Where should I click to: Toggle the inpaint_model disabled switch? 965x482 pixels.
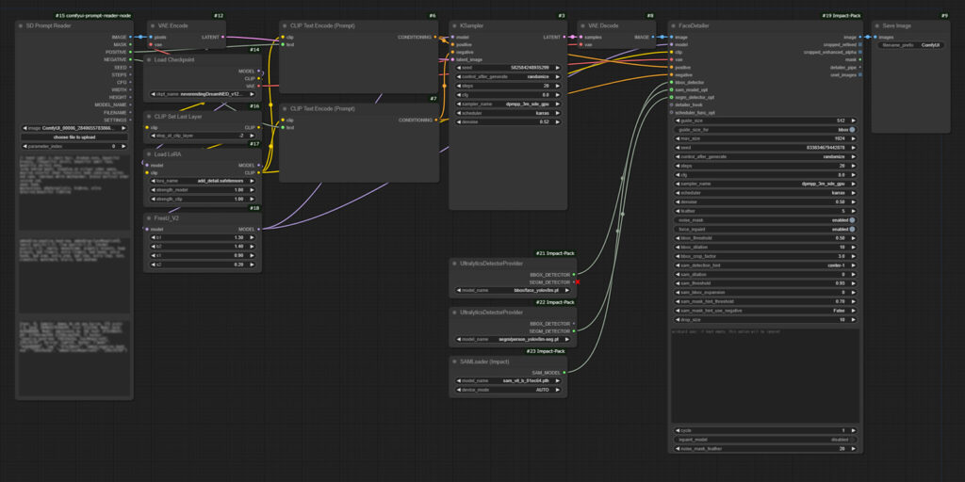coord(852,440)
